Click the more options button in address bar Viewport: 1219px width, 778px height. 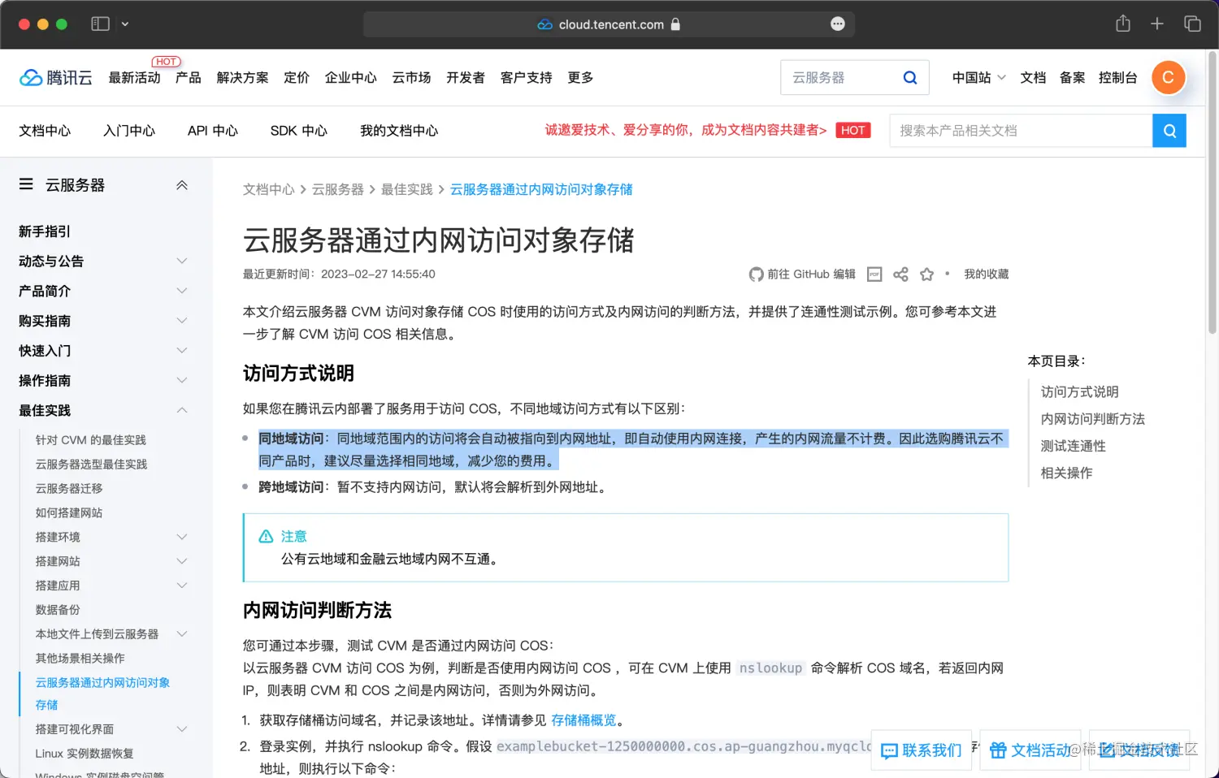pos(838,24)
